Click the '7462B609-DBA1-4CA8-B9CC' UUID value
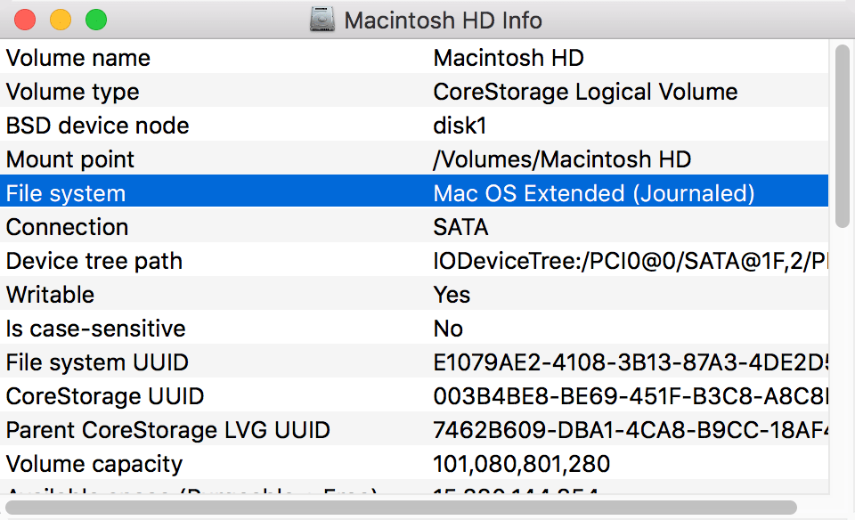Image resolution: width=855 pixels, height=520 pixels. click(631, 430)
